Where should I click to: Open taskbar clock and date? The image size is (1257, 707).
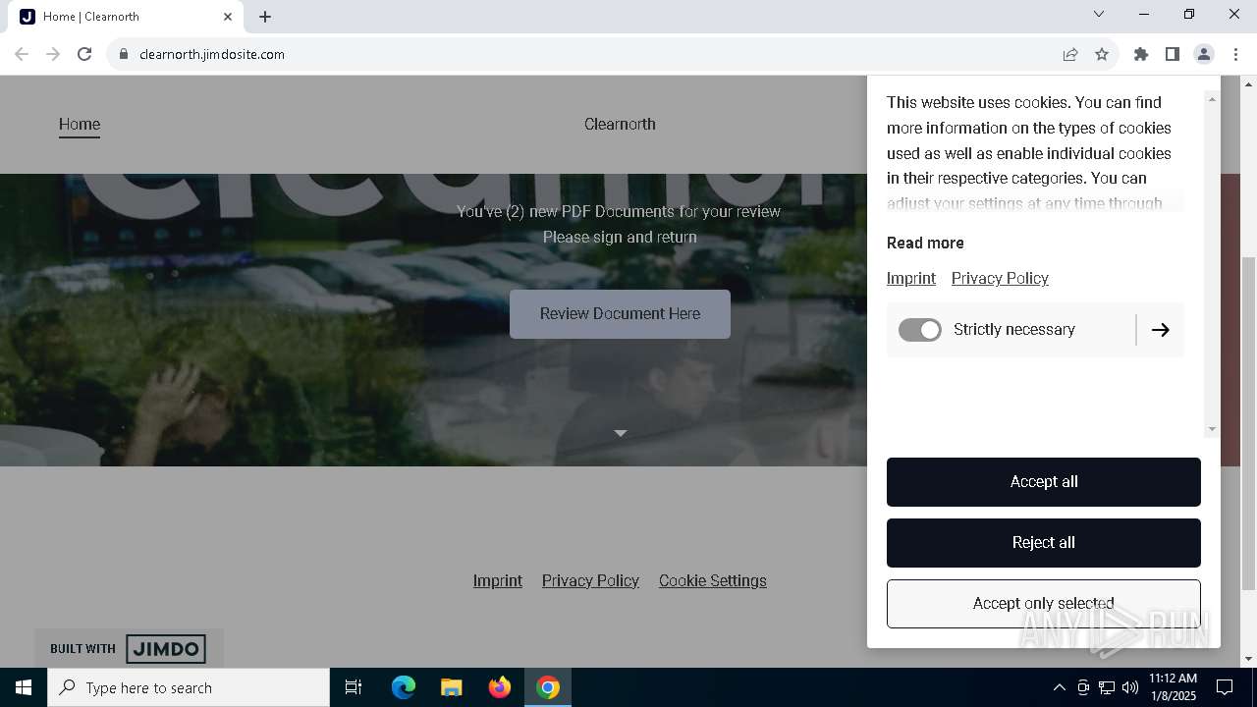coord(1173,687)
